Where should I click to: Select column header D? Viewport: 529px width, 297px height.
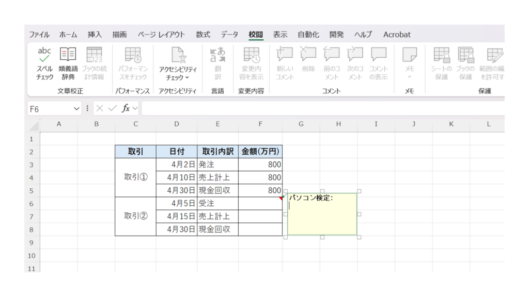point(177,124)
